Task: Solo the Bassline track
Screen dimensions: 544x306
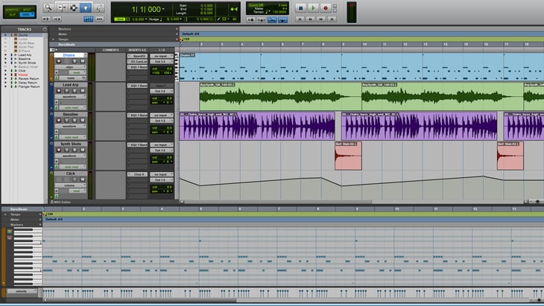Action: pos(75,121)
